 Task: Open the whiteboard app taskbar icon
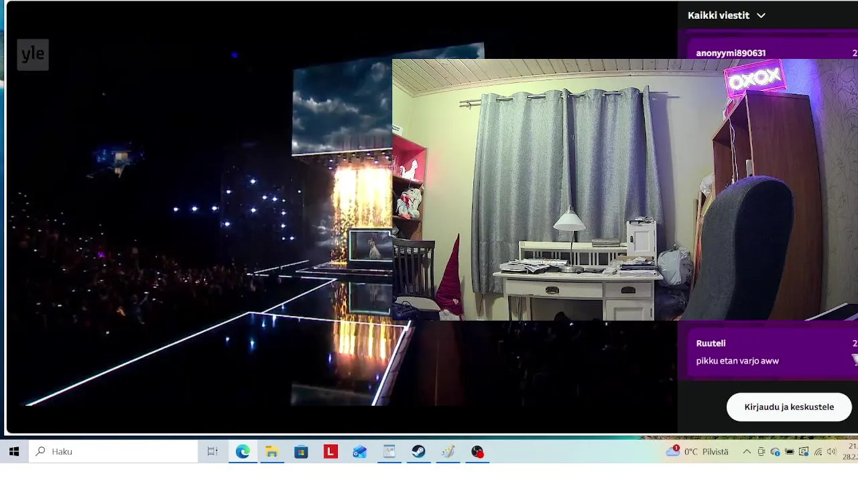click(x=389, y=452)
